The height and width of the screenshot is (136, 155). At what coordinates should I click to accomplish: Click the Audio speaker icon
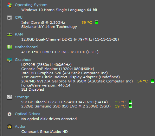pyautogui.click(x=10, y=127)
